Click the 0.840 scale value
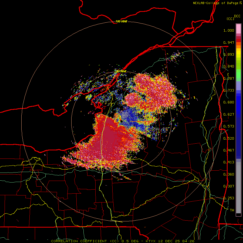243x243 pixels. pyautogui.click(x=229, y=66)
